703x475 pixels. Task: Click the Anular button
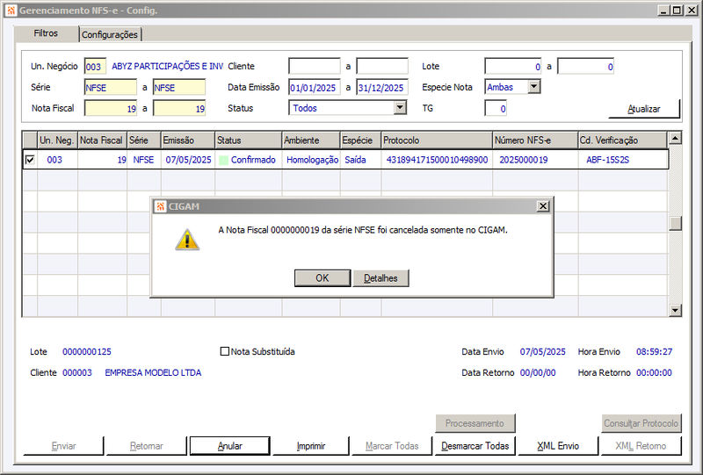[230, 446]
